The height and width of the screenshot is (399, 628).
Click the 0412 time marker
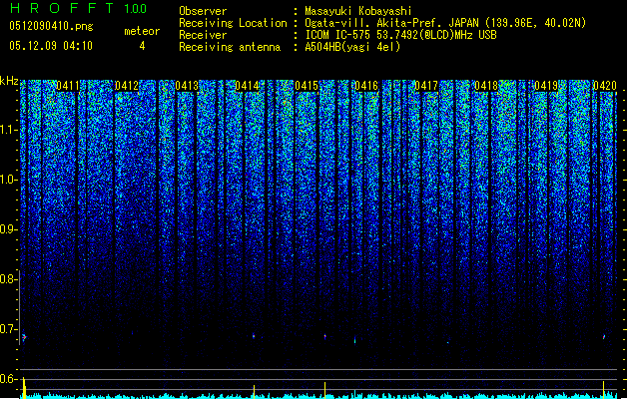127,86
